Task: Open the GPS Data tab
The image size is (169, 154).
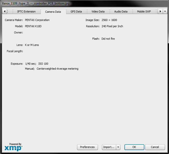Action: tap(76, 11)
